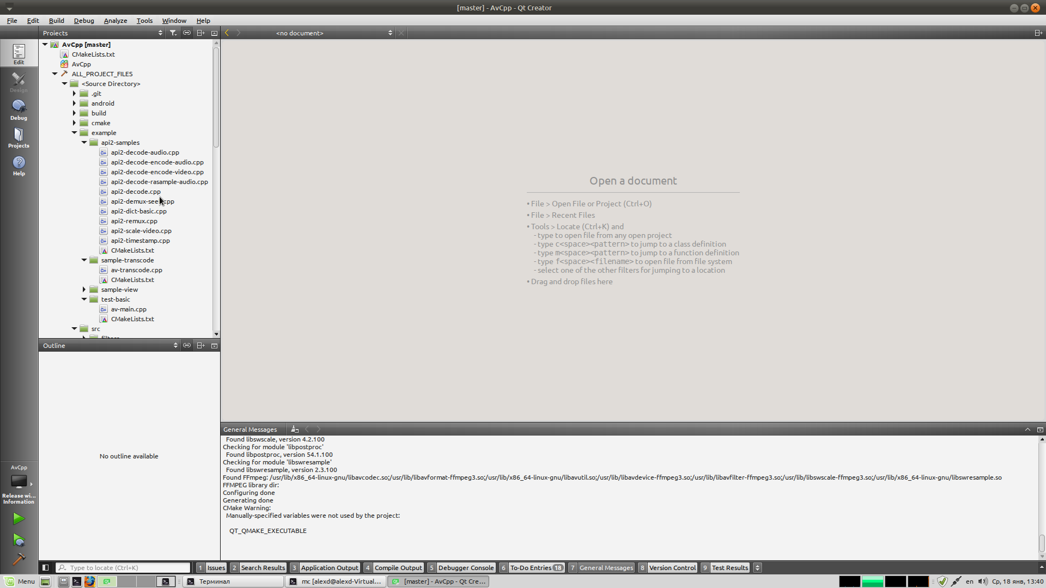This screenshot has width=1046, height=588.
Task: Click the Build project hammer icon
Action: tap(19, 559)
